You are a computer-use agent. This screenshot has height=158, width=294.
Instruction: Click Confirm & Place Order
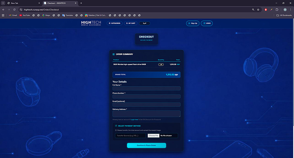click(x=146, y=145)
